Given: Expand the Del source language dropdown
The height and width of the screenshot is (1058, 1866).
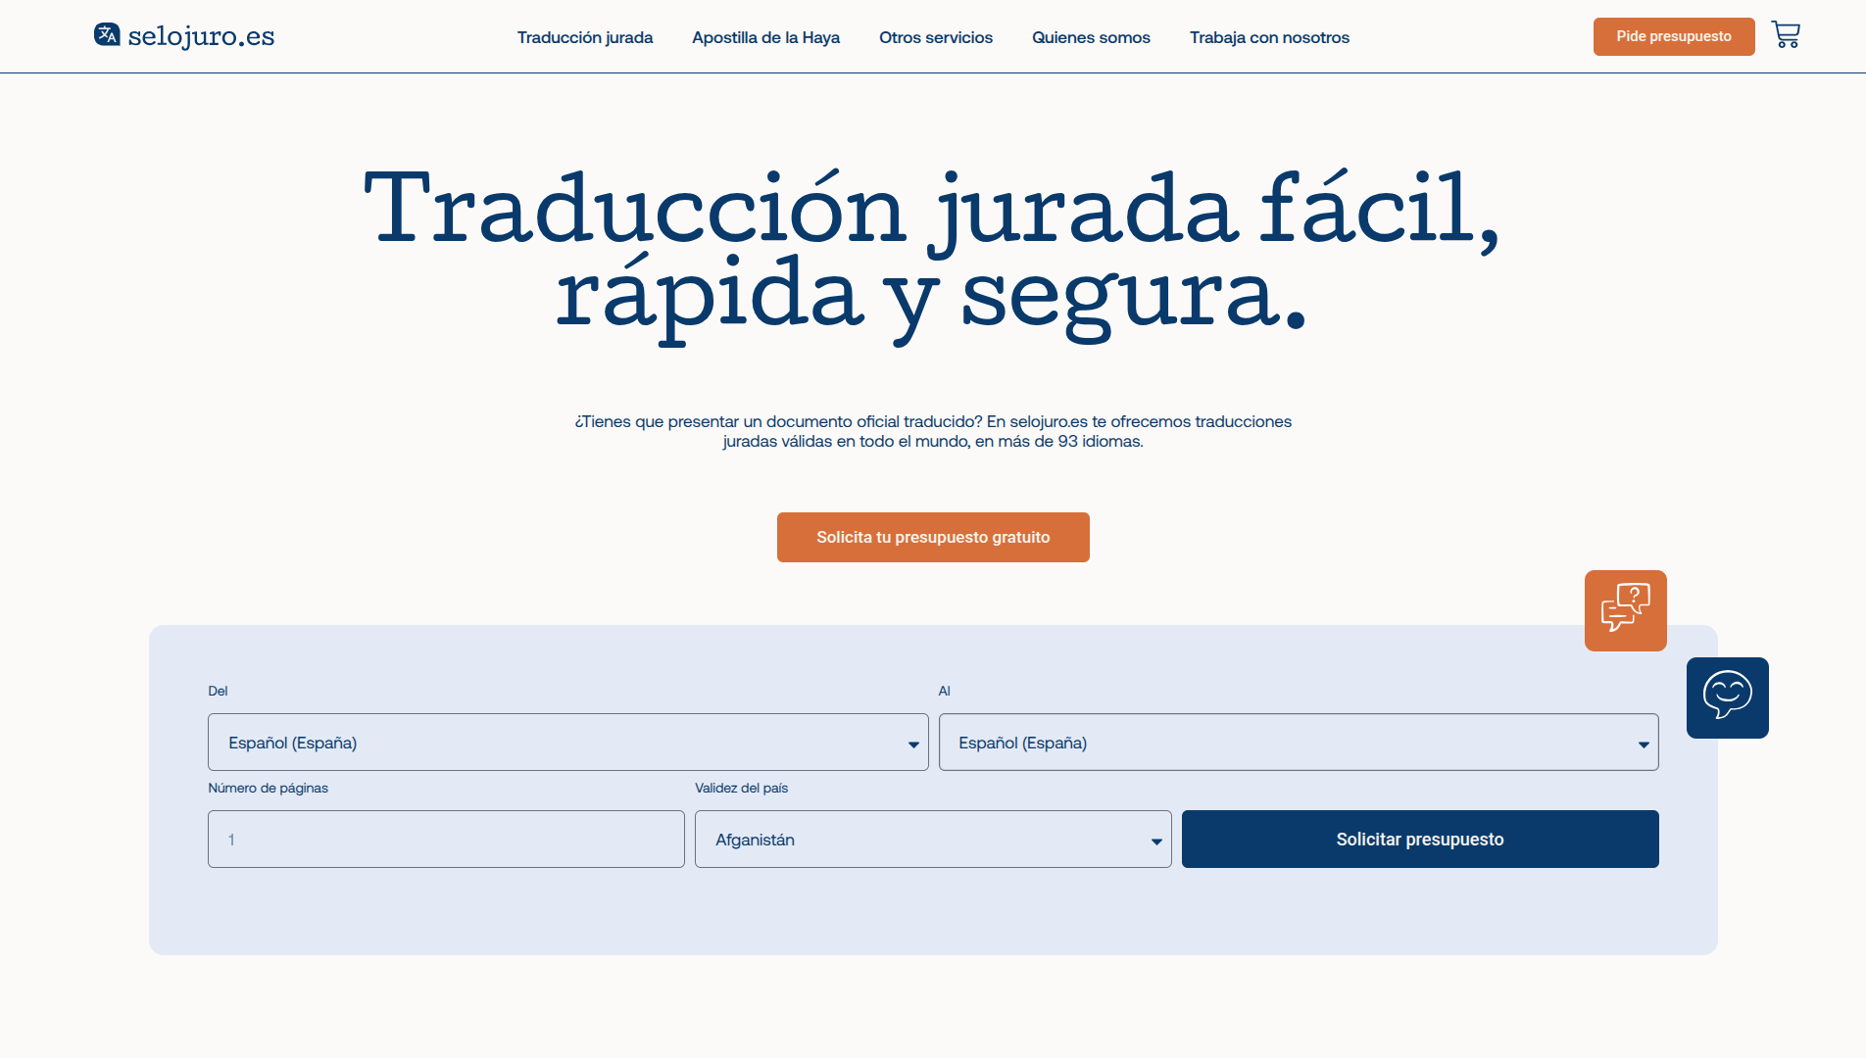Looking at the screenshot, I should pyautogui.click(x=567, y=743).
